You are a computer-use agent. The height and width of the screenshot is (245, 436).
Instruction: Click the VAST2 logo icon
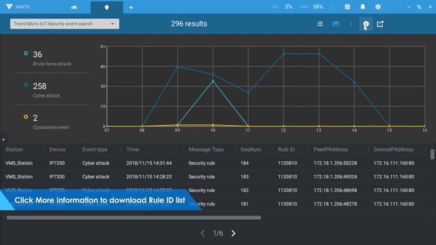[9, 7]
